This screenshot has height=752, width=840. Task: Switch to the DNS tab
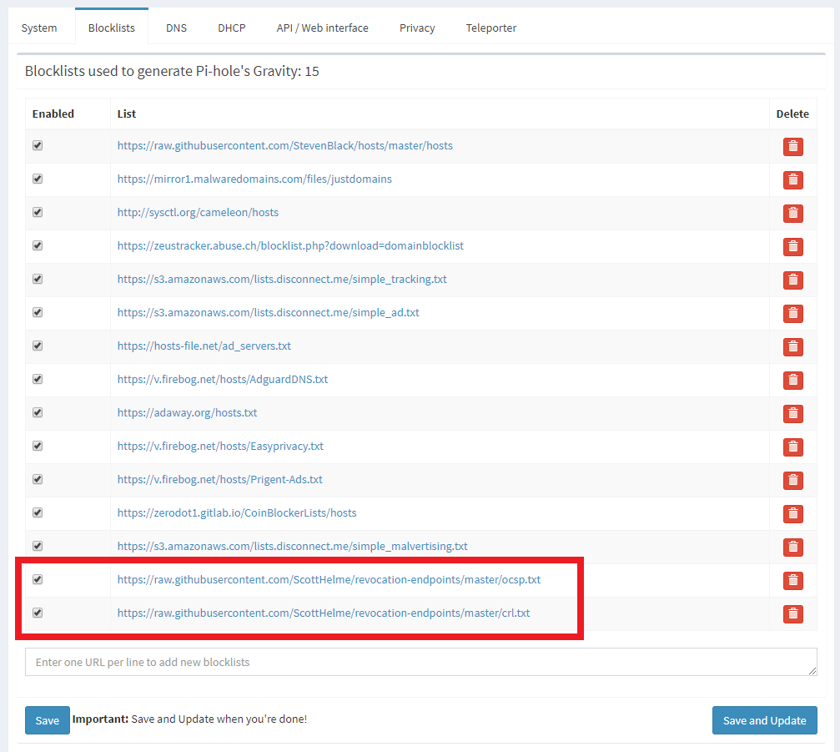pyautogui.click(x=176, y=28)
